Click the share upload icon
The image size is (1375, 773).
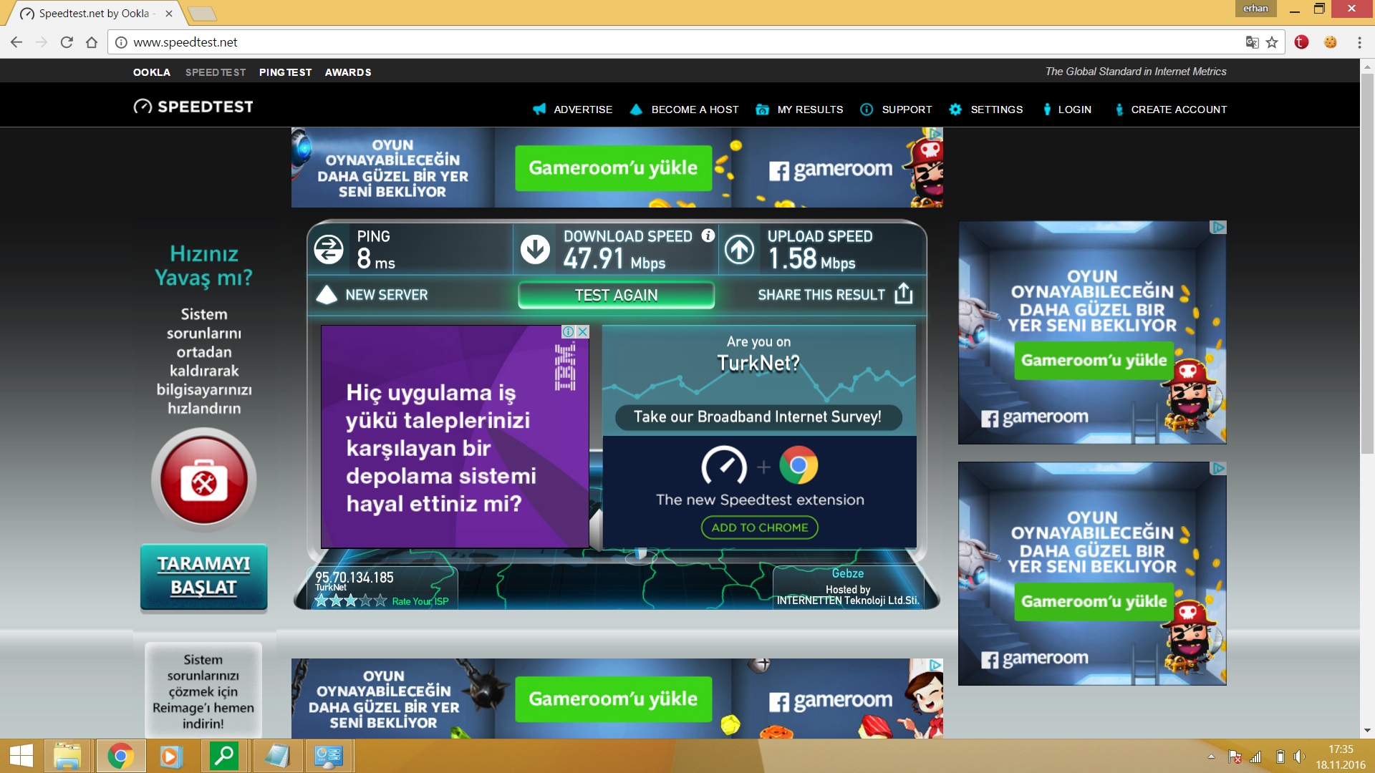(x=904, y=293)
